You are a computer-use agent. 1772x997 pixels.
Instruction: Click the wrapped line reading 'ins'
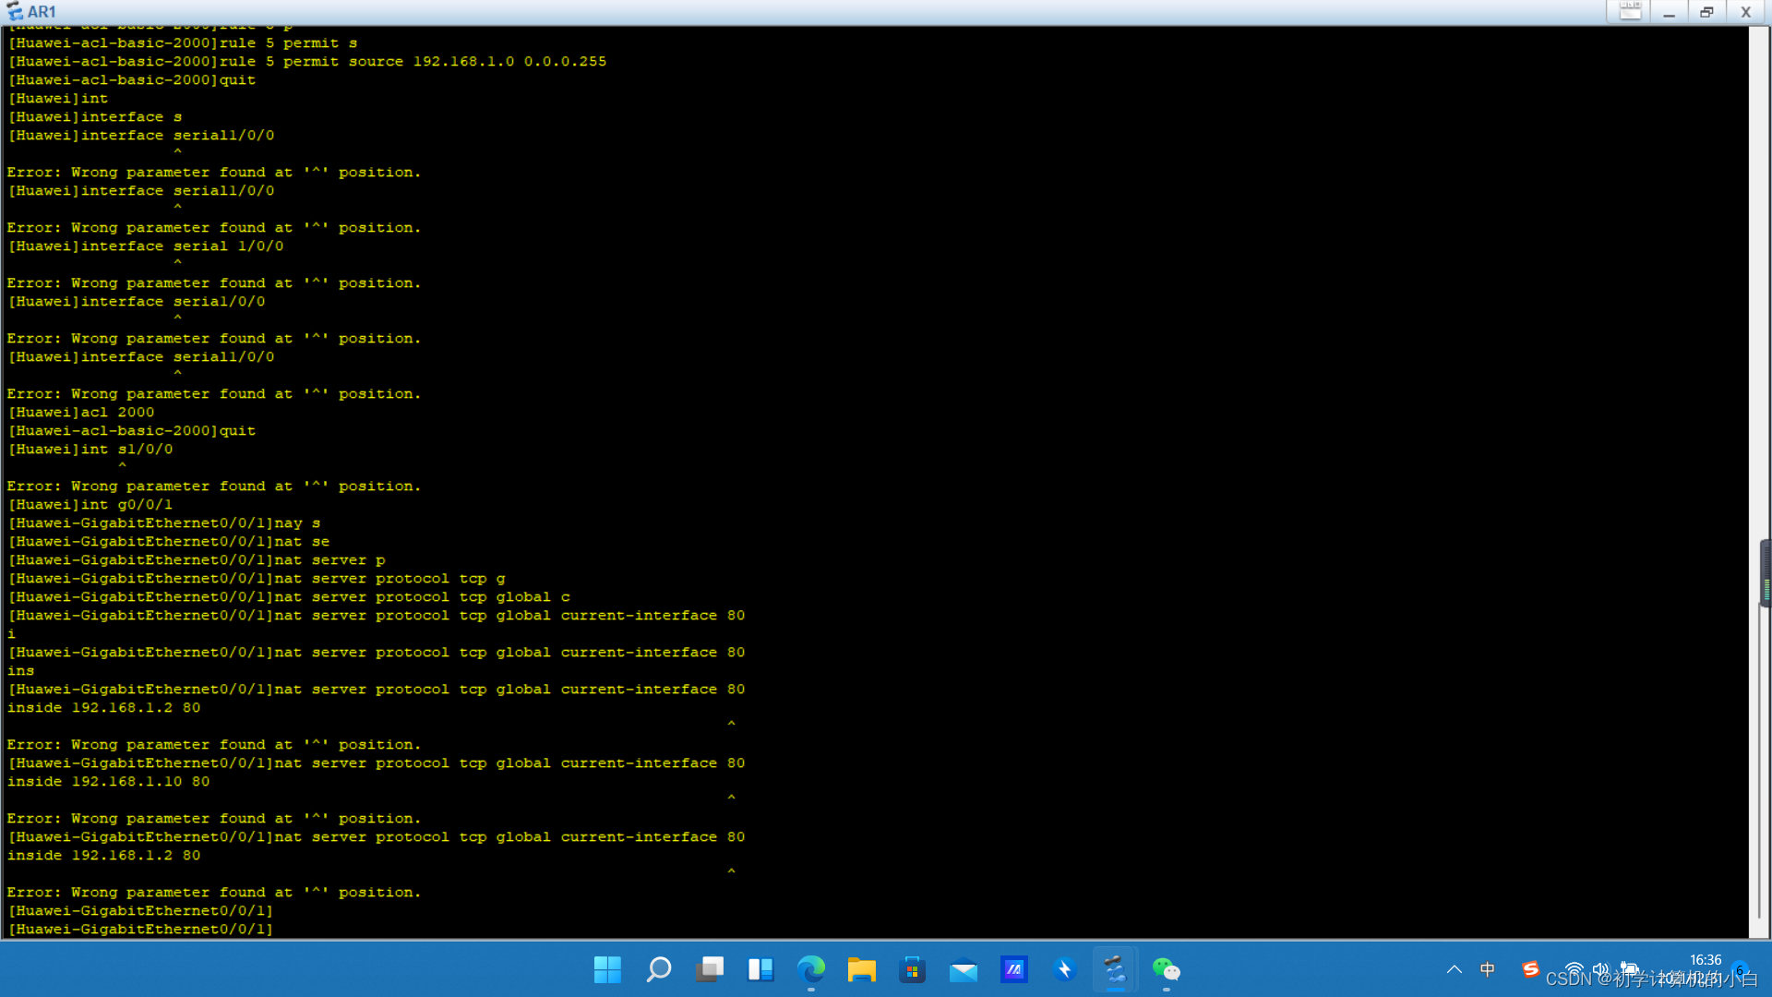pos(21,671)
